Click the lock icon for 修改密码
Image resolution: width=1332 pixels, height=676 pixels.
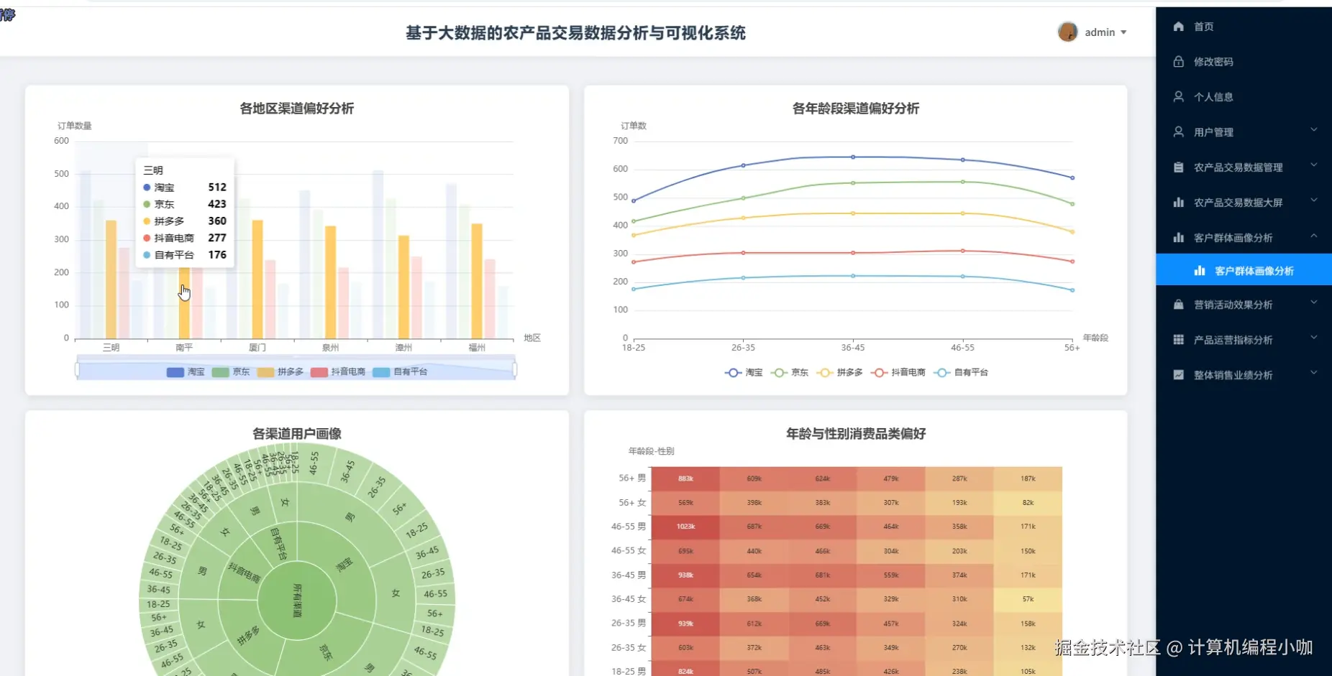click(1178, 62)
